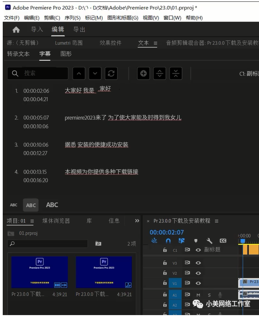Toggle Snap magnet in timeline
259x316 pixels.
(x=168, y=241)
